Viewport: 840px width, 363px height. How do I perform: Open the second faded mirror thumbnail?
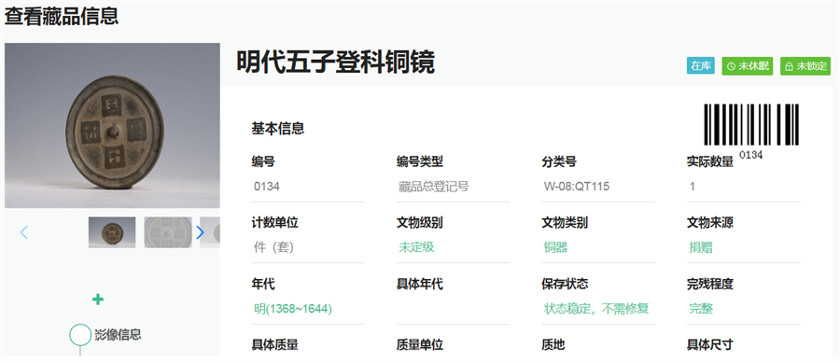pyautogui.click(x=168, y=232)
